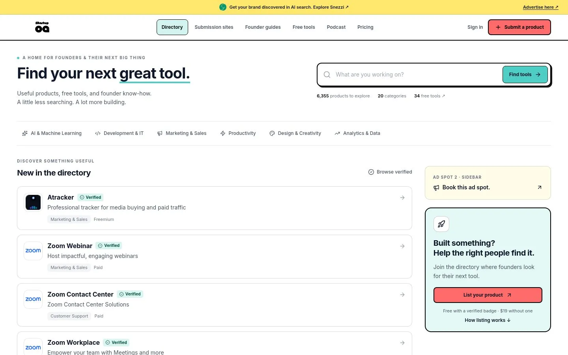Screen dimensions: 568x355
Task: Click the Sign in link
Action: [475, 27]
